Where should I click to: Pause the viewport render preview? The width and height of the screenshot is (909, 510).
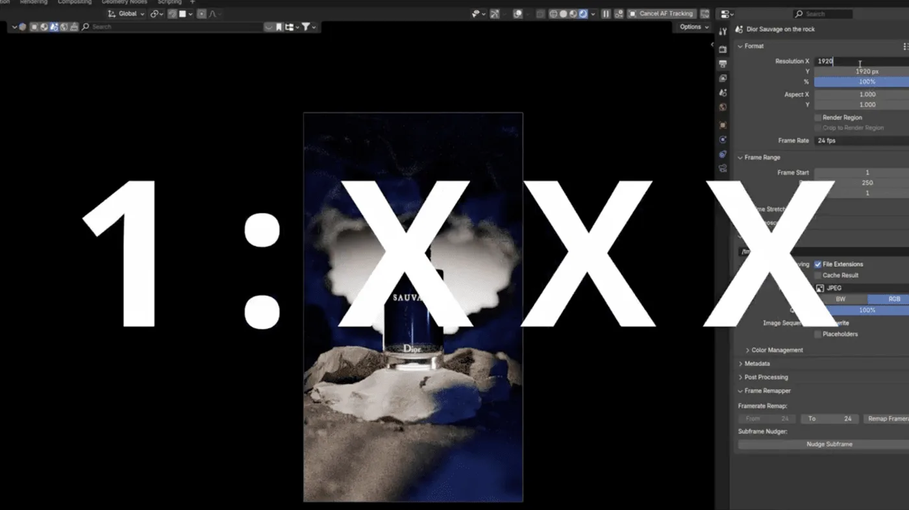coord(606,14)
